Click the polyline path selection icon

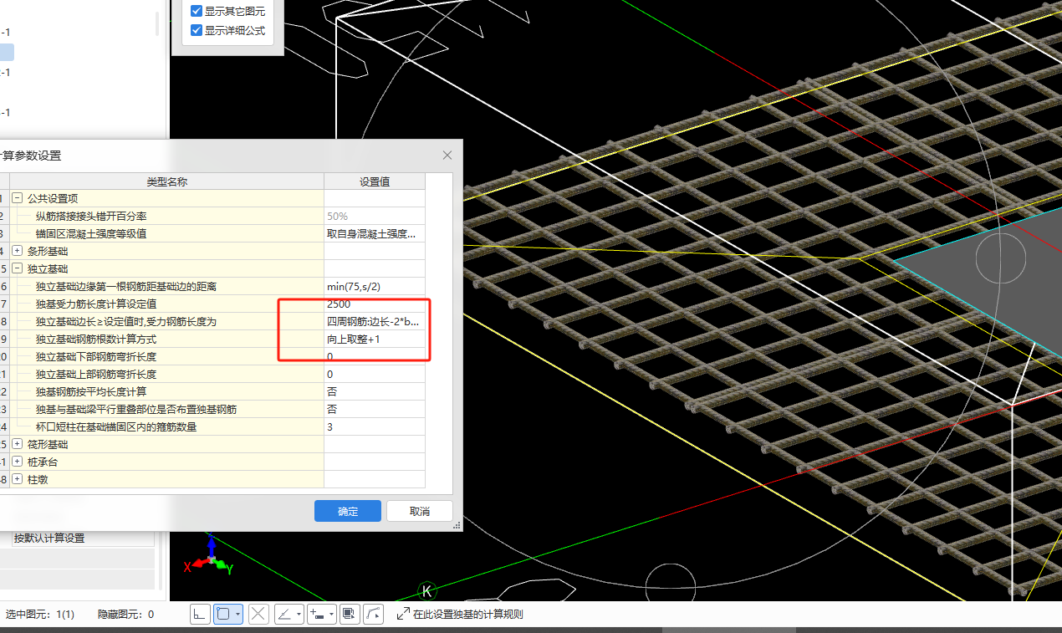coord(374,614)
